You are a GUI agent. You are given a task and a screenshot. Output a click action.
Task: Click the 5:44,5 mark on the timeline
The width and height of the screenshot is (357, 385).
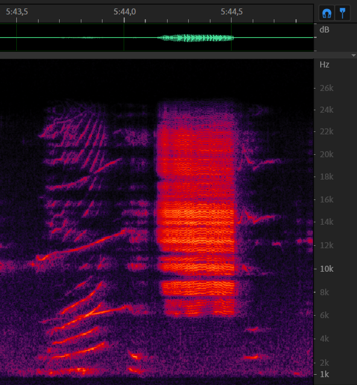pyautogui.click(x=232, y=11)
